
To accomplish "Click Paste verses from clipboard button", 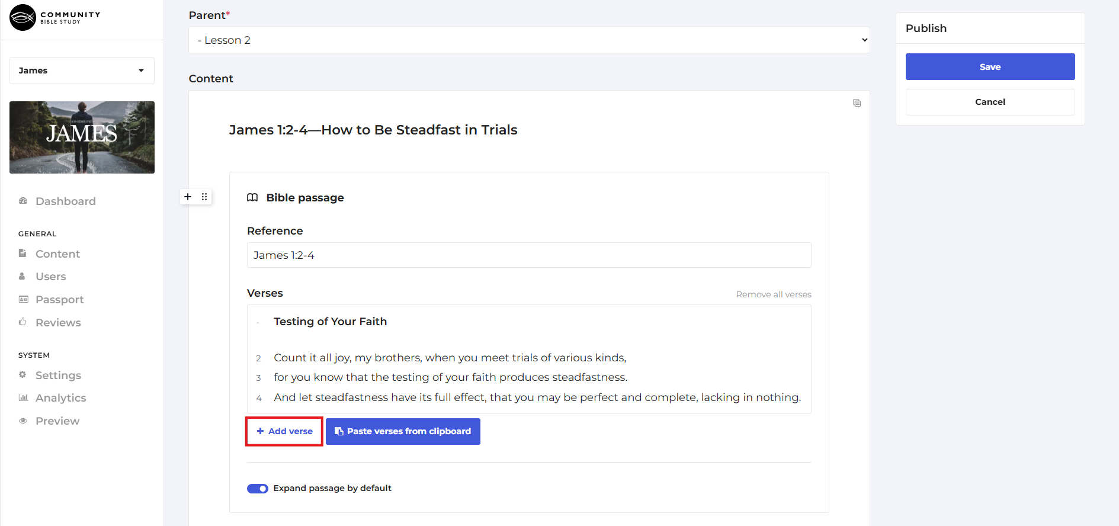I will [x=403, y=431].
